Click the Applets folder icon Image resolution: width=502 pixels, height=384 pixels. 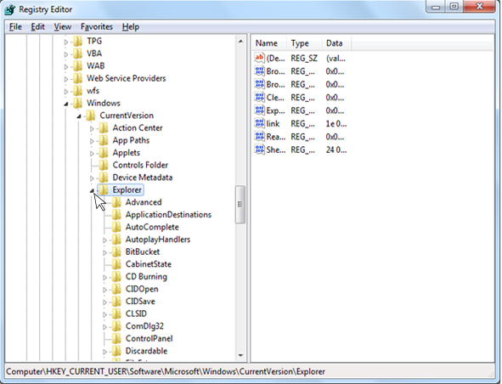tap(104, 153)
